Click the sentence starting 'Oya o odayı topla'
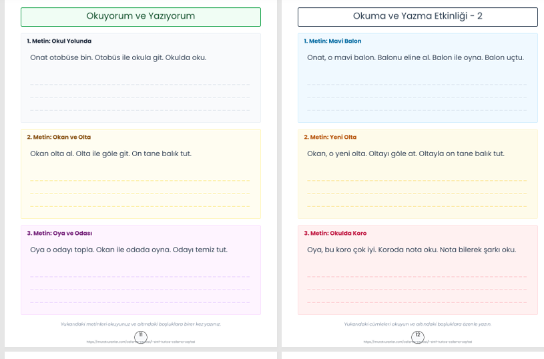 click(x=129, y=250)
